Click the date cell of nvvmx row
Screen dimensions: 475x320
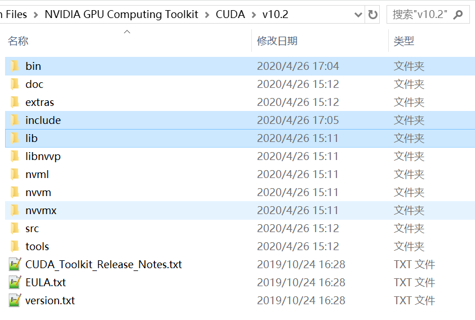298,210
